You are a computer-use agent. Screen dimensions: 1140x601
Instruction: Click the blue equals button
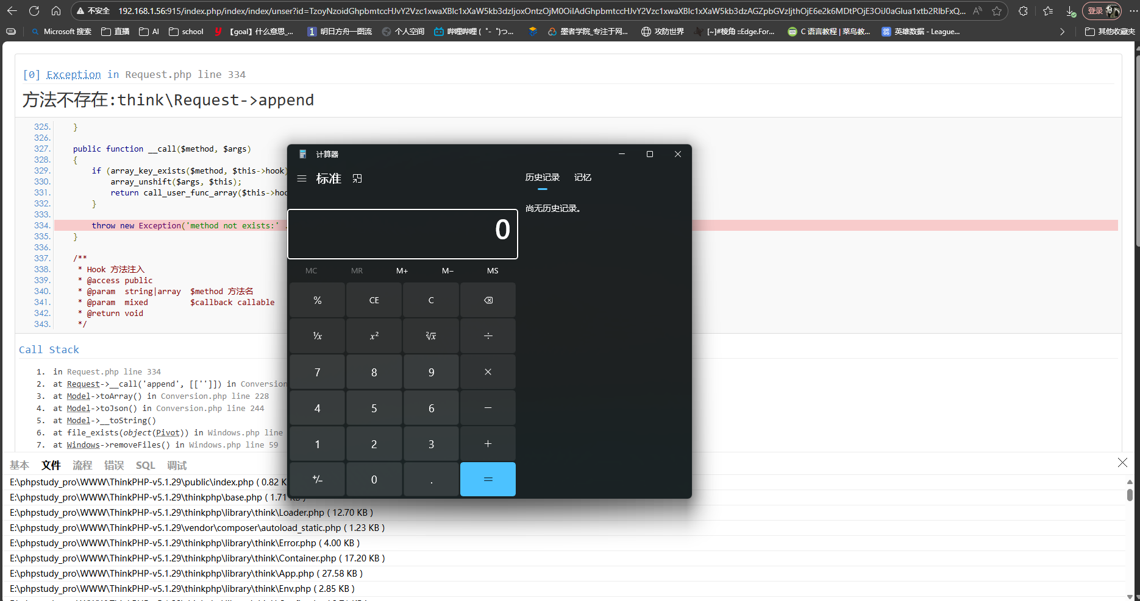488,479
